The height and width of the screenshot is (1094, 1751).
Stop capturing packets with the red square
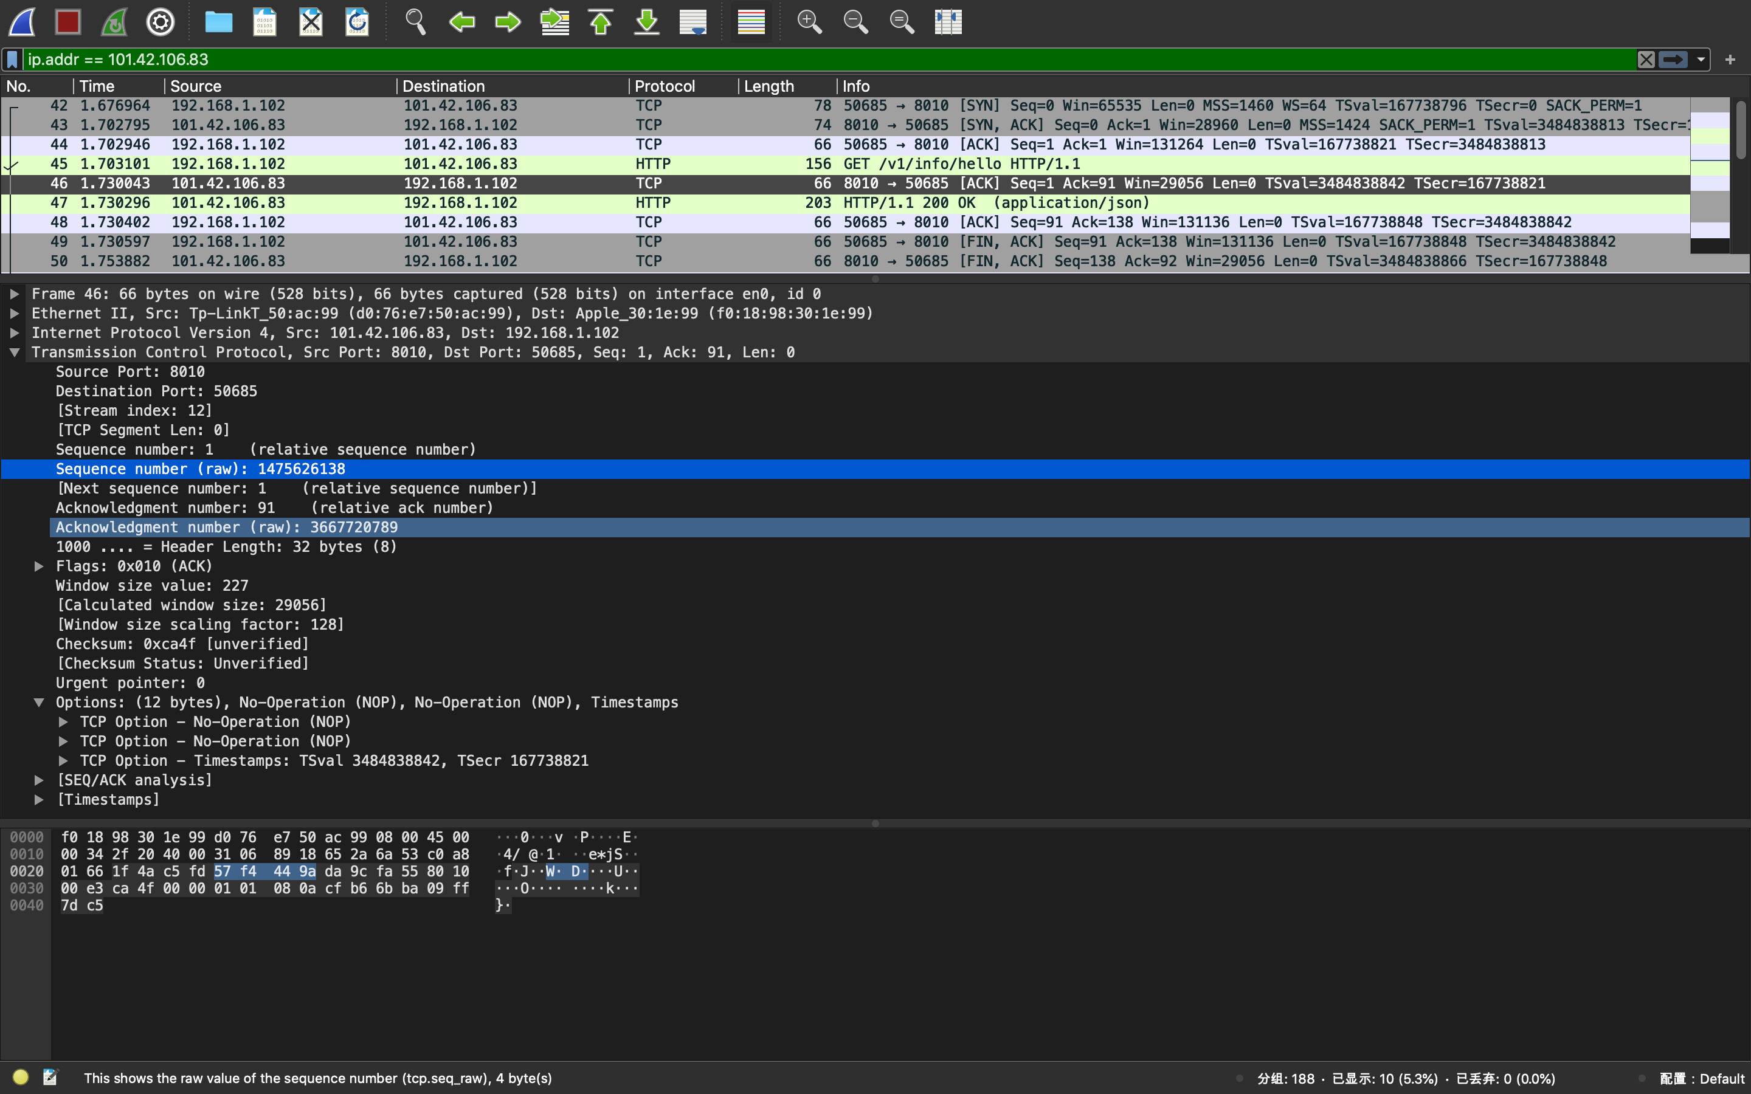point(68,22)
